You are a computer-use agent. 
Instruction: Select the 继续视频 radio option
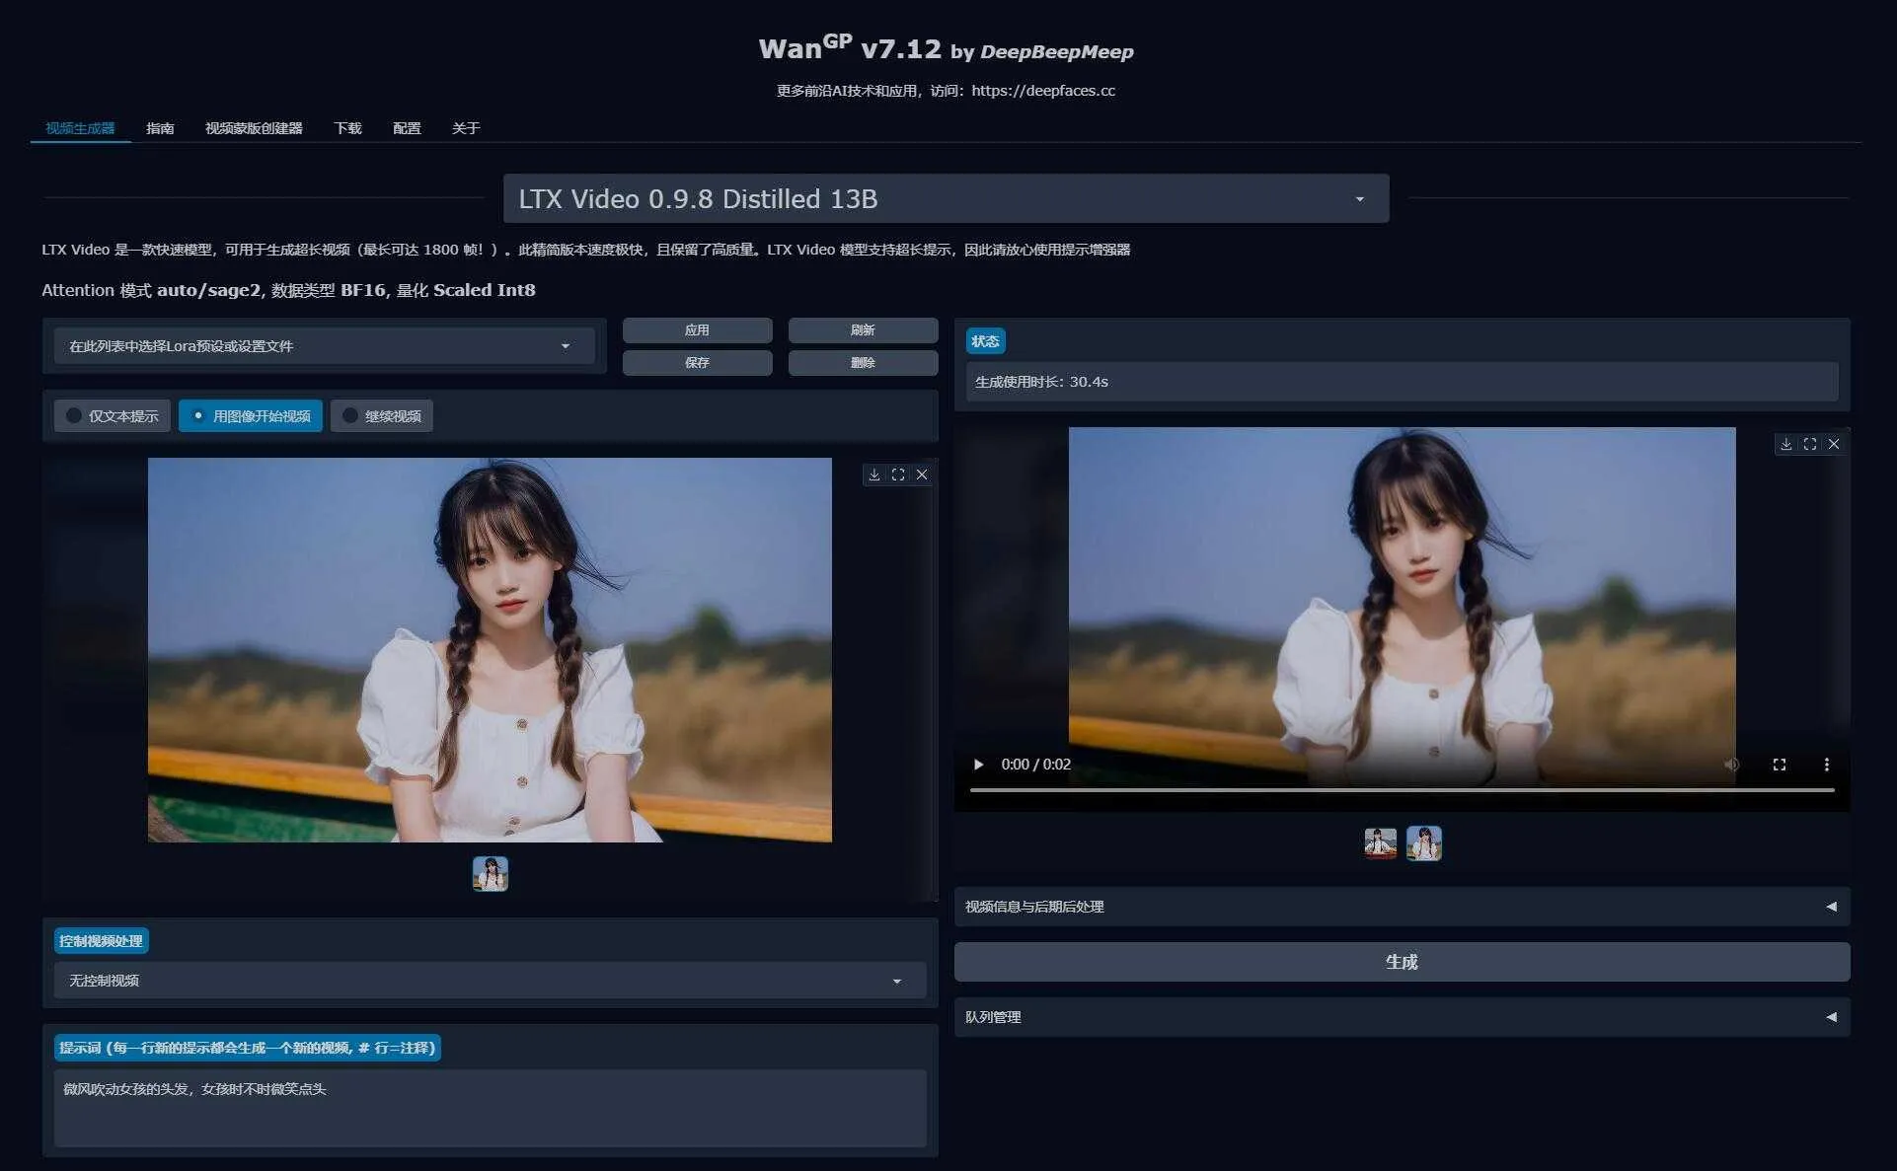[382, 416]
